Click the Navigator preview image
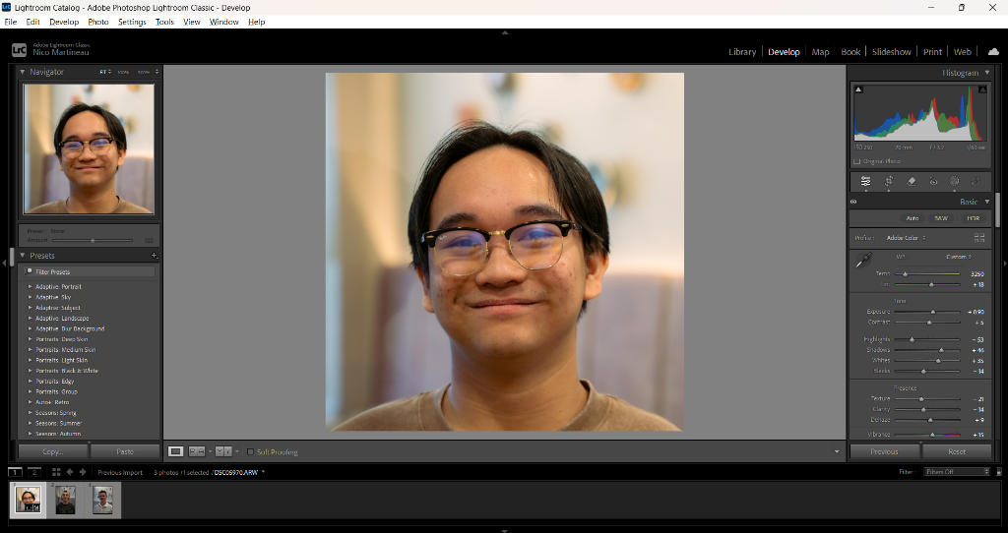Screen dimensions: 1008x533 coord(89,148)
